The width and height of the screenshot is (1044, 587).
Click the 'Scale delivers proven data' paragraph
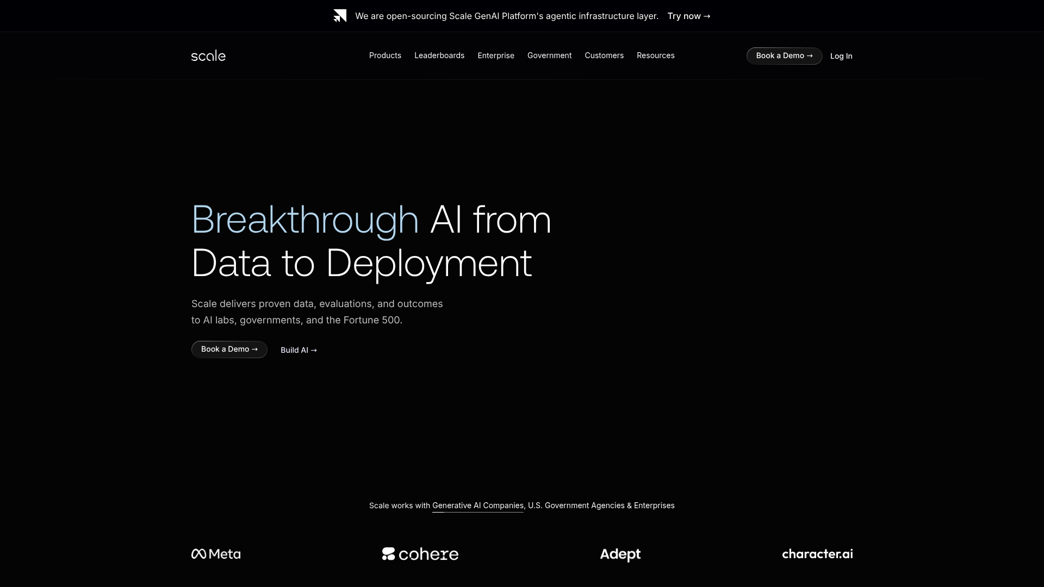[317, 312]
